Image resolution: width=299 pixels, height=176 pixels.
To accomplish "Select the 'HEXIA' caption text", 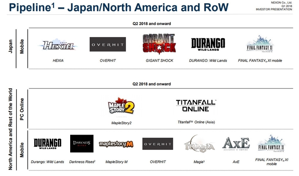I will pos(58,61).
